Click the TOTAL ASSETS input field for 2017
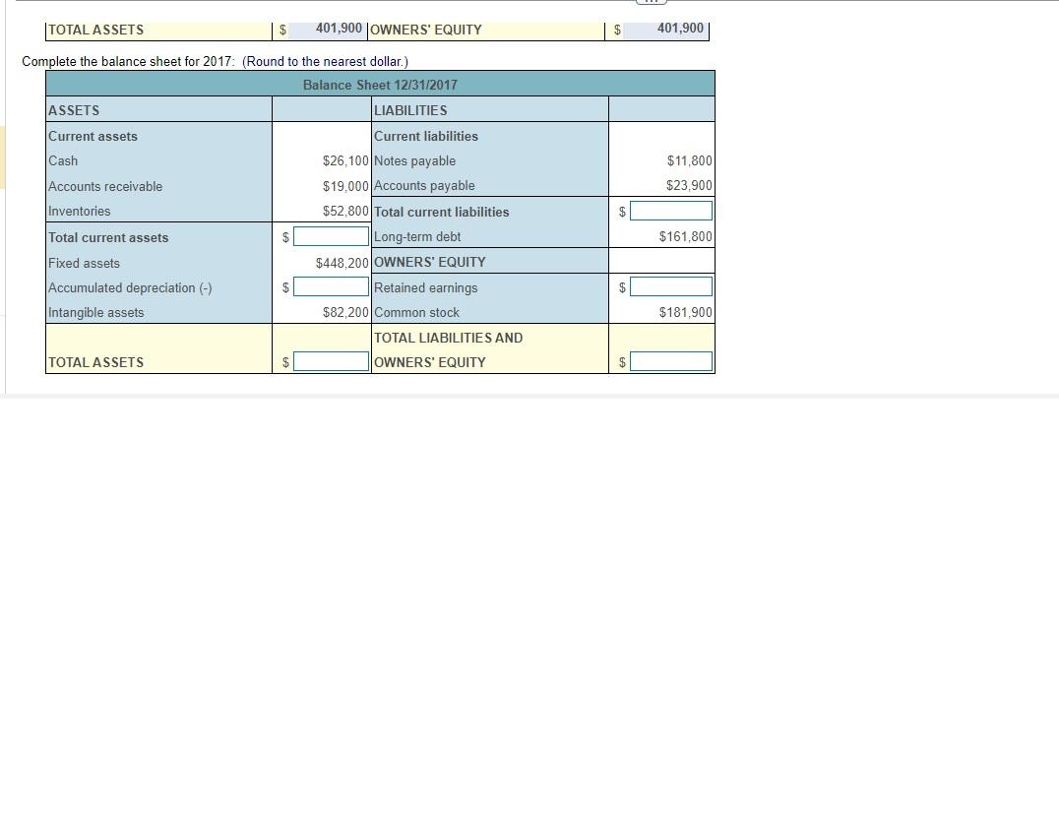 (331, 361)
